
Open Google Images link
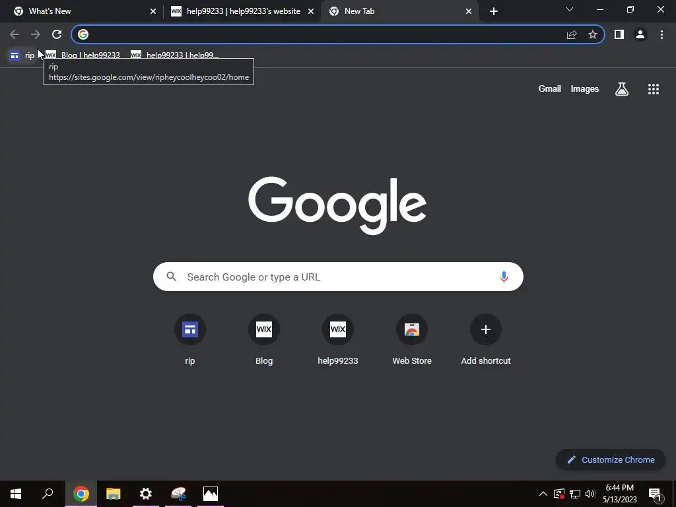[x=585, y=89]
